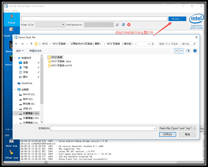Go back with the dialog's back arrow
Screen dimensions: 208x167
point(16,44)
